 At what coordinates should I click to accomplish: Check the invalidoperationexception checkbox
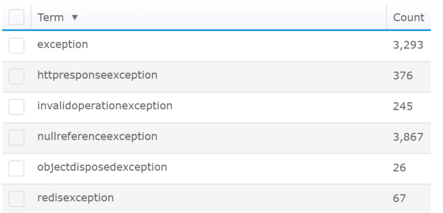(x=16, y=107)
